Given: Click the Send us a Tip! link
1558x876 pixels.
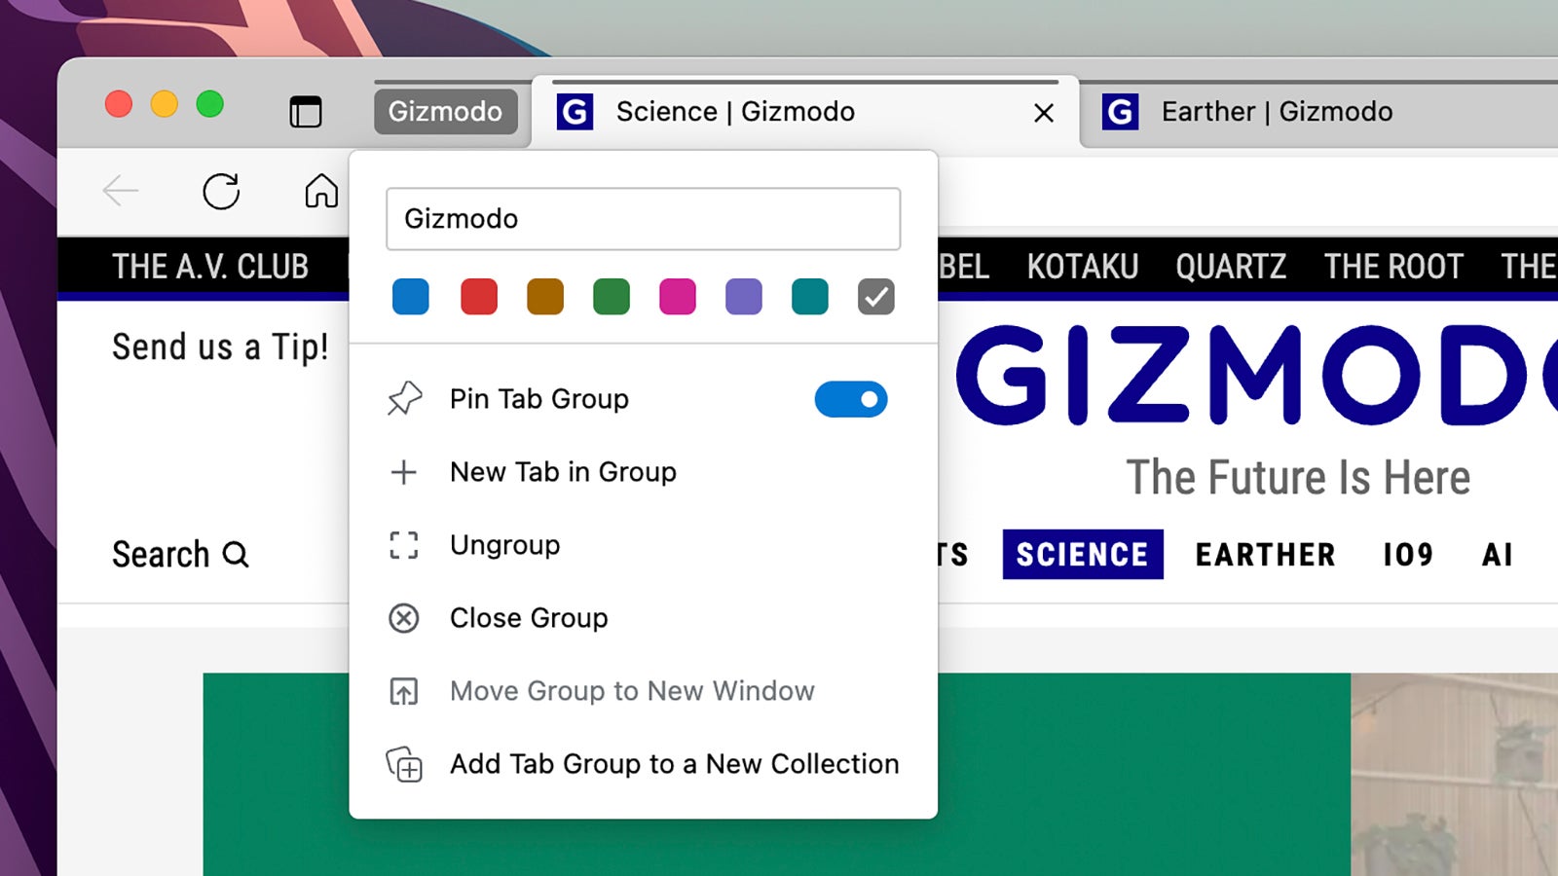Looking at the screenshot, I should click(x=219, y=347).
